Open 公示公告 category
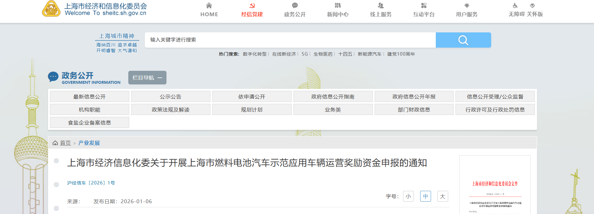Screen dimensions: 594x214 [x=171, y=97]
